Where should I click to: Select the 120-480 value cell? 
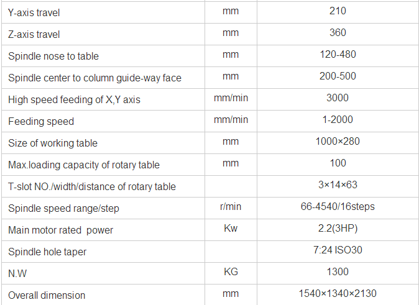coord(338,55)
